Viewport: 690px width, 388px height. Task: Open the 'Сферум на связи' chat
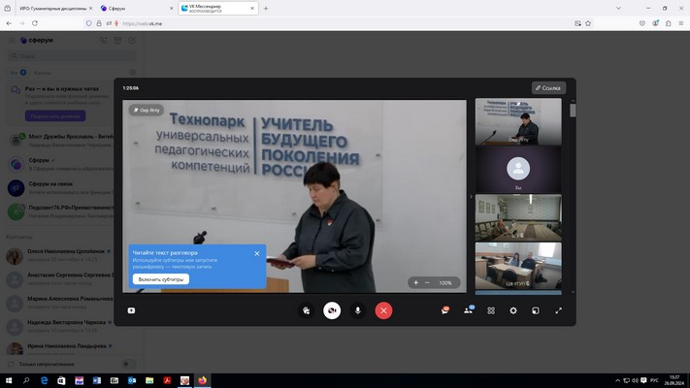point(60,188)
